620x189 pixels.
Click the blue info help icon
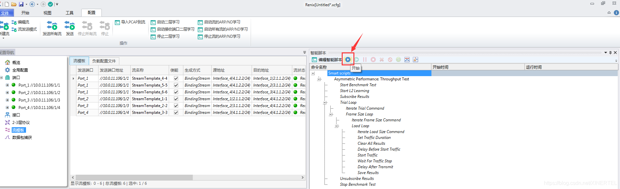(616, 13)
